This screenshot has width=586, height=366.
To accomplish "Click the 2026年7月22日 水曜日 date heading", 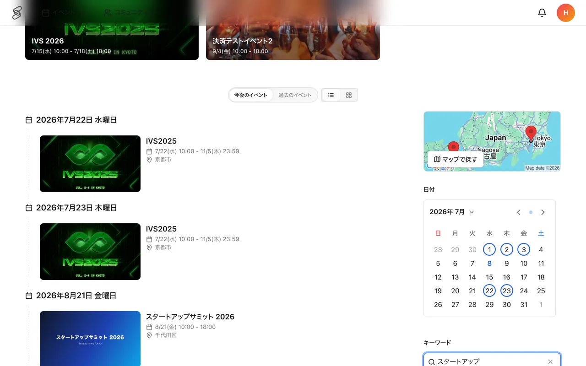I will (76, 120).
